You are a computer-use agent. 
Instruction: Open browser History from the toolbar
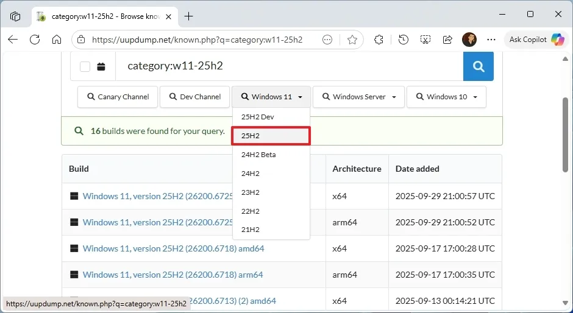[x=403, y=40]
